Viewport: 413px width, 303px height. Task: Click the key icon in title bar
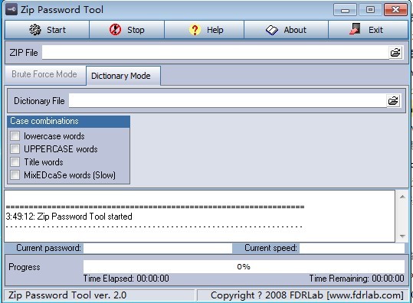coord(11,10)
